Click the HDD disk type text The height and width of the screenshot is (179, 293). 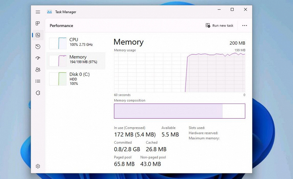pos(73,79)
